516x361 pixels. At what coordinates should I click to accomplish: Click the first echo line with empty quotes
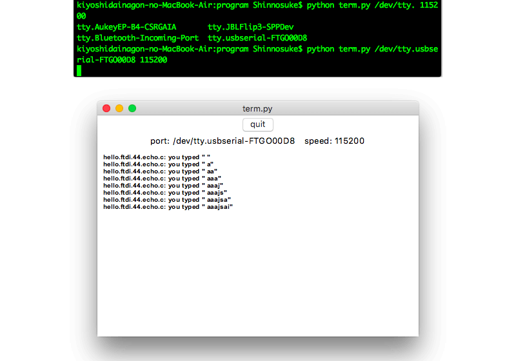coord(157,157)
